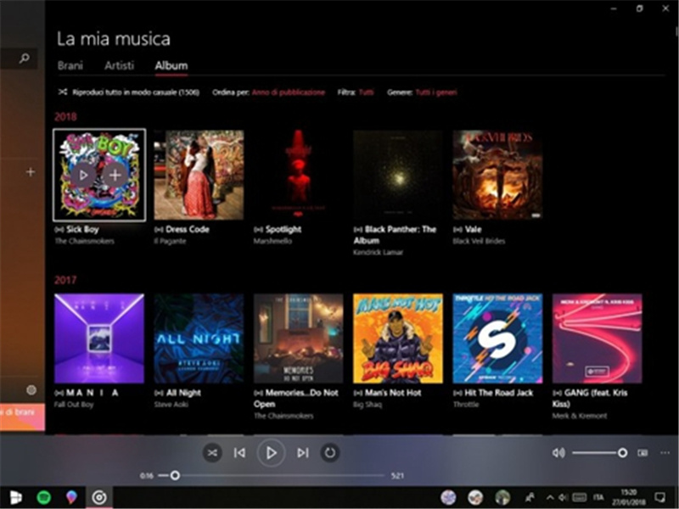The width and height of the screenshot is (679, 509).
Task: Click the Sick Boy album title
Action: 82,229
